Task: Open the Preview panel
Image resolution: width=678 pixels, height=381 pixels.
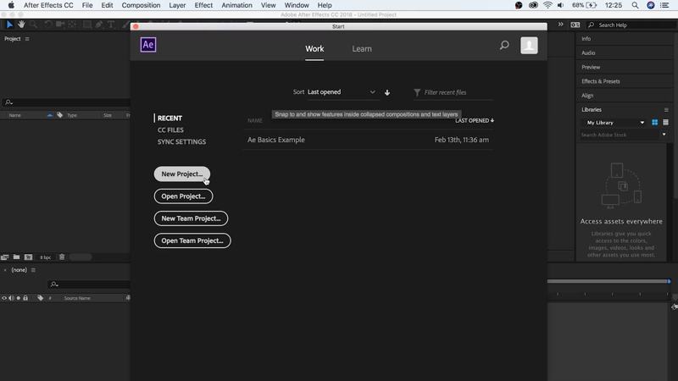Action: click(591, 67)
